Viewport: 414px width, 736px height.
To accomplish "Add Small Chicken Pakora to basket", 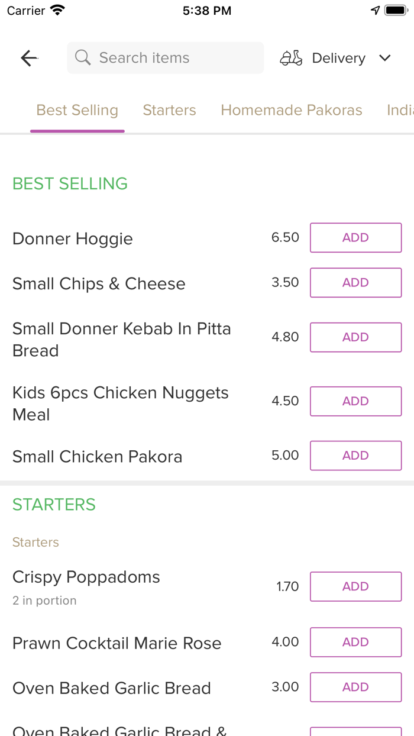I will coord(355,456).
